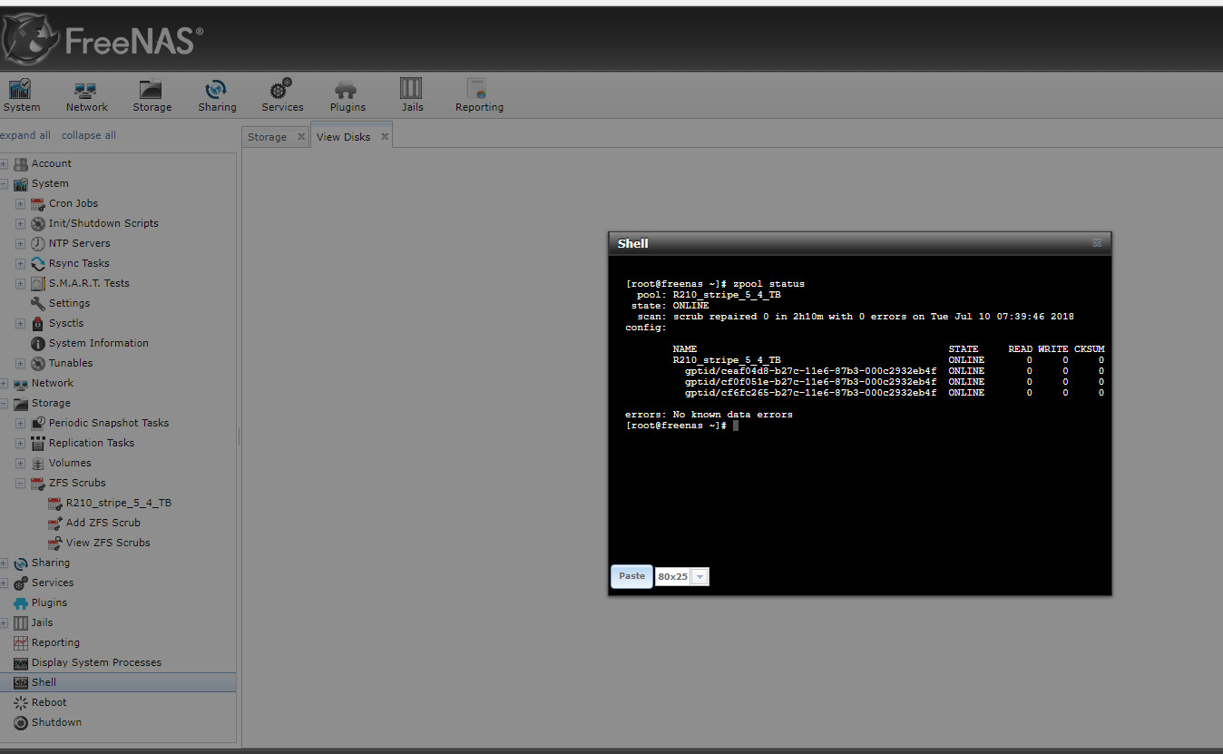1223x754 pixels.
Task: Open the Reporting toolbar icon
Action: click(478, 95)
